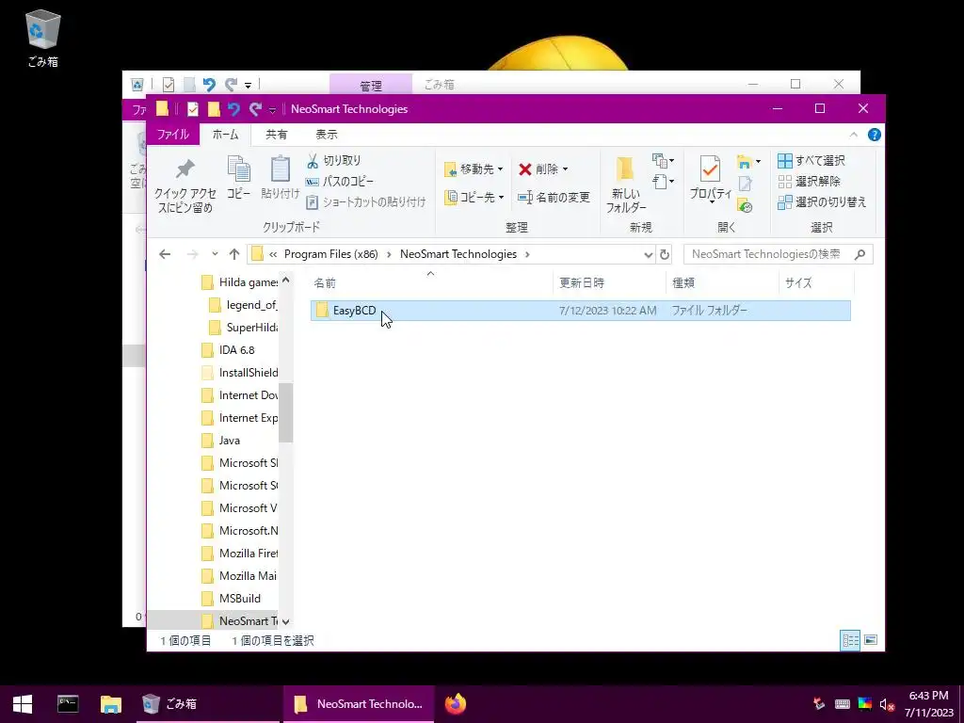The image size is (964, 723).
Task: Open the Command Prompt taskbar icon
Action: coord(68,703)
